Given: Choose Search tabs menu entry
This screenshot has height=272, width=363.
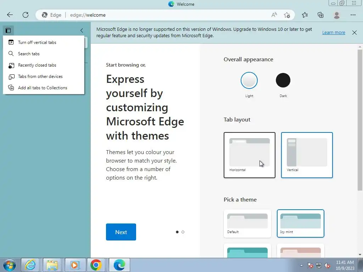Looking at the screenshot, I should pyautogui.click(x=44, y=54).
